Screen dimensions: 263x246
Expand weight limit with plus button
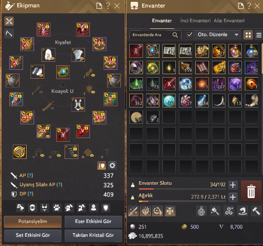(233, 197)
